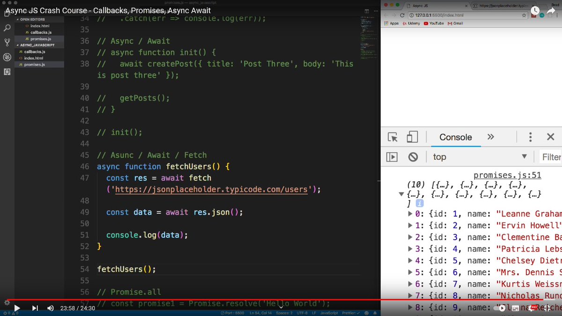This screenshot has height=316, width=562.
Task: Click the teal round extension icon
Action: pyautogui.click(x=542, y=15)
